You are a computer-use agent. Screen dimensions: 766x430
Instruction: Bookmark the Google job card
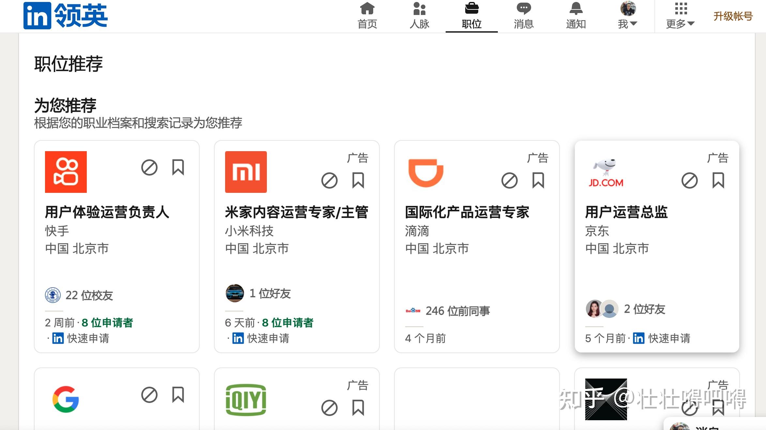[x=178, y=395]
